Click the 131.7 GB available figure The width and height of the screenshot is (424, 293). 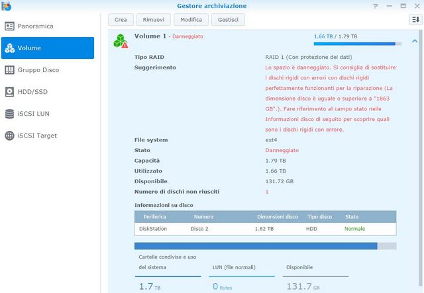click(x=303, y=286)
